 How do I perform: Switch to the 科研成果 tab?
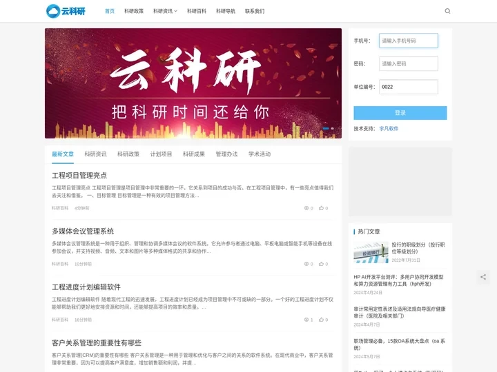(194, 154)
